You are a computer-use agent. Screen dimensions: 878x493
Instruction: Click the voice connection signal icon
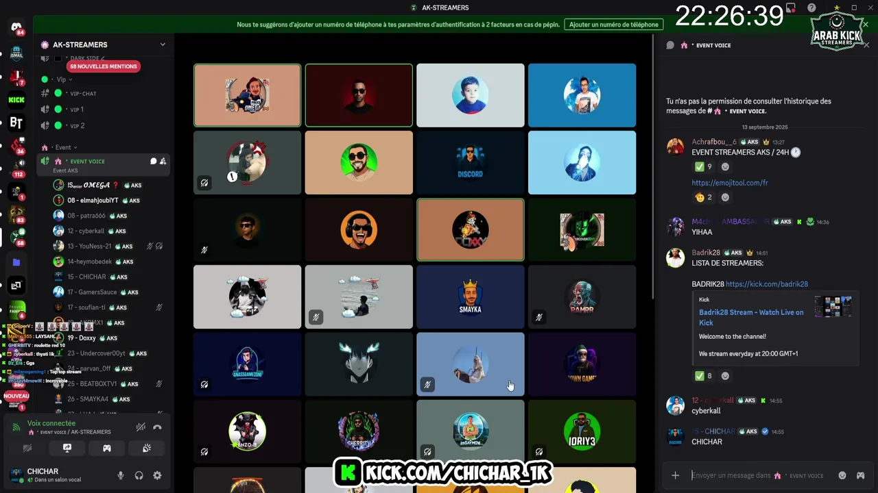tap(16, 427)
